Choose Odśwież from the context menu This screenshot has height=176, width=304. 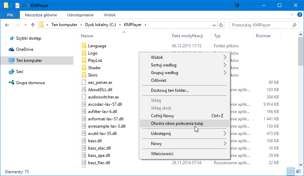(184, 80)
